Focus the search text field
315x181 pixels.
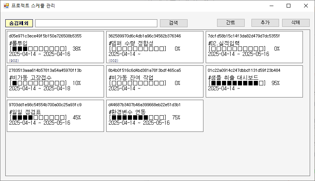point(96,23)
